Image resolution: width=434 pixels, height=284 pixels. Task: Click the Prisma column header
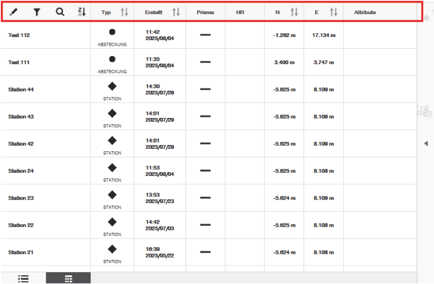pos(205,12)
